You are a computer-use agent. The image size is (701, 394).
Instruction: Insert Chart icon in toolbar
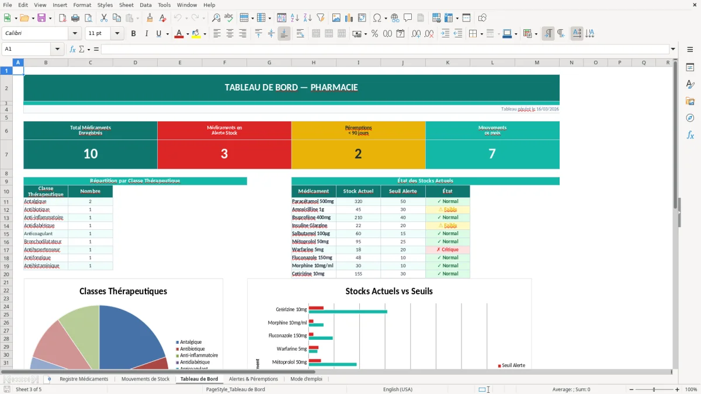coord(349,18)
